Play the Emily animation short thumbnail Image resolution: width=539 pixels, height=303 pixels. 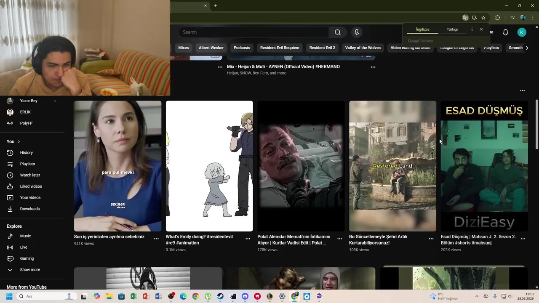pos(209,166)
